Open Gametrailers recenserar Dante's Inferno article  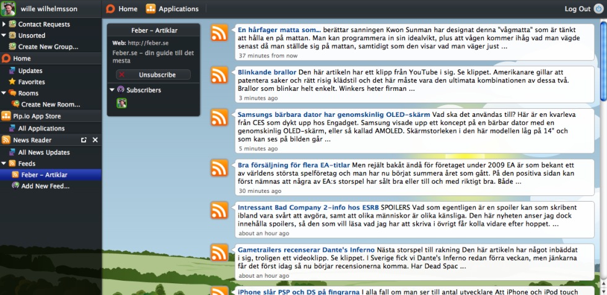[306, 250]
